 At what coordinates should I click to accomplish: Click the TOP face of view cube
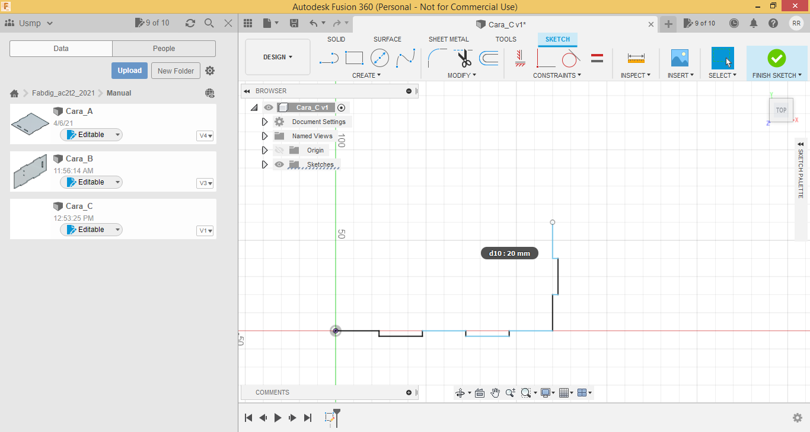tap(782, 110)
